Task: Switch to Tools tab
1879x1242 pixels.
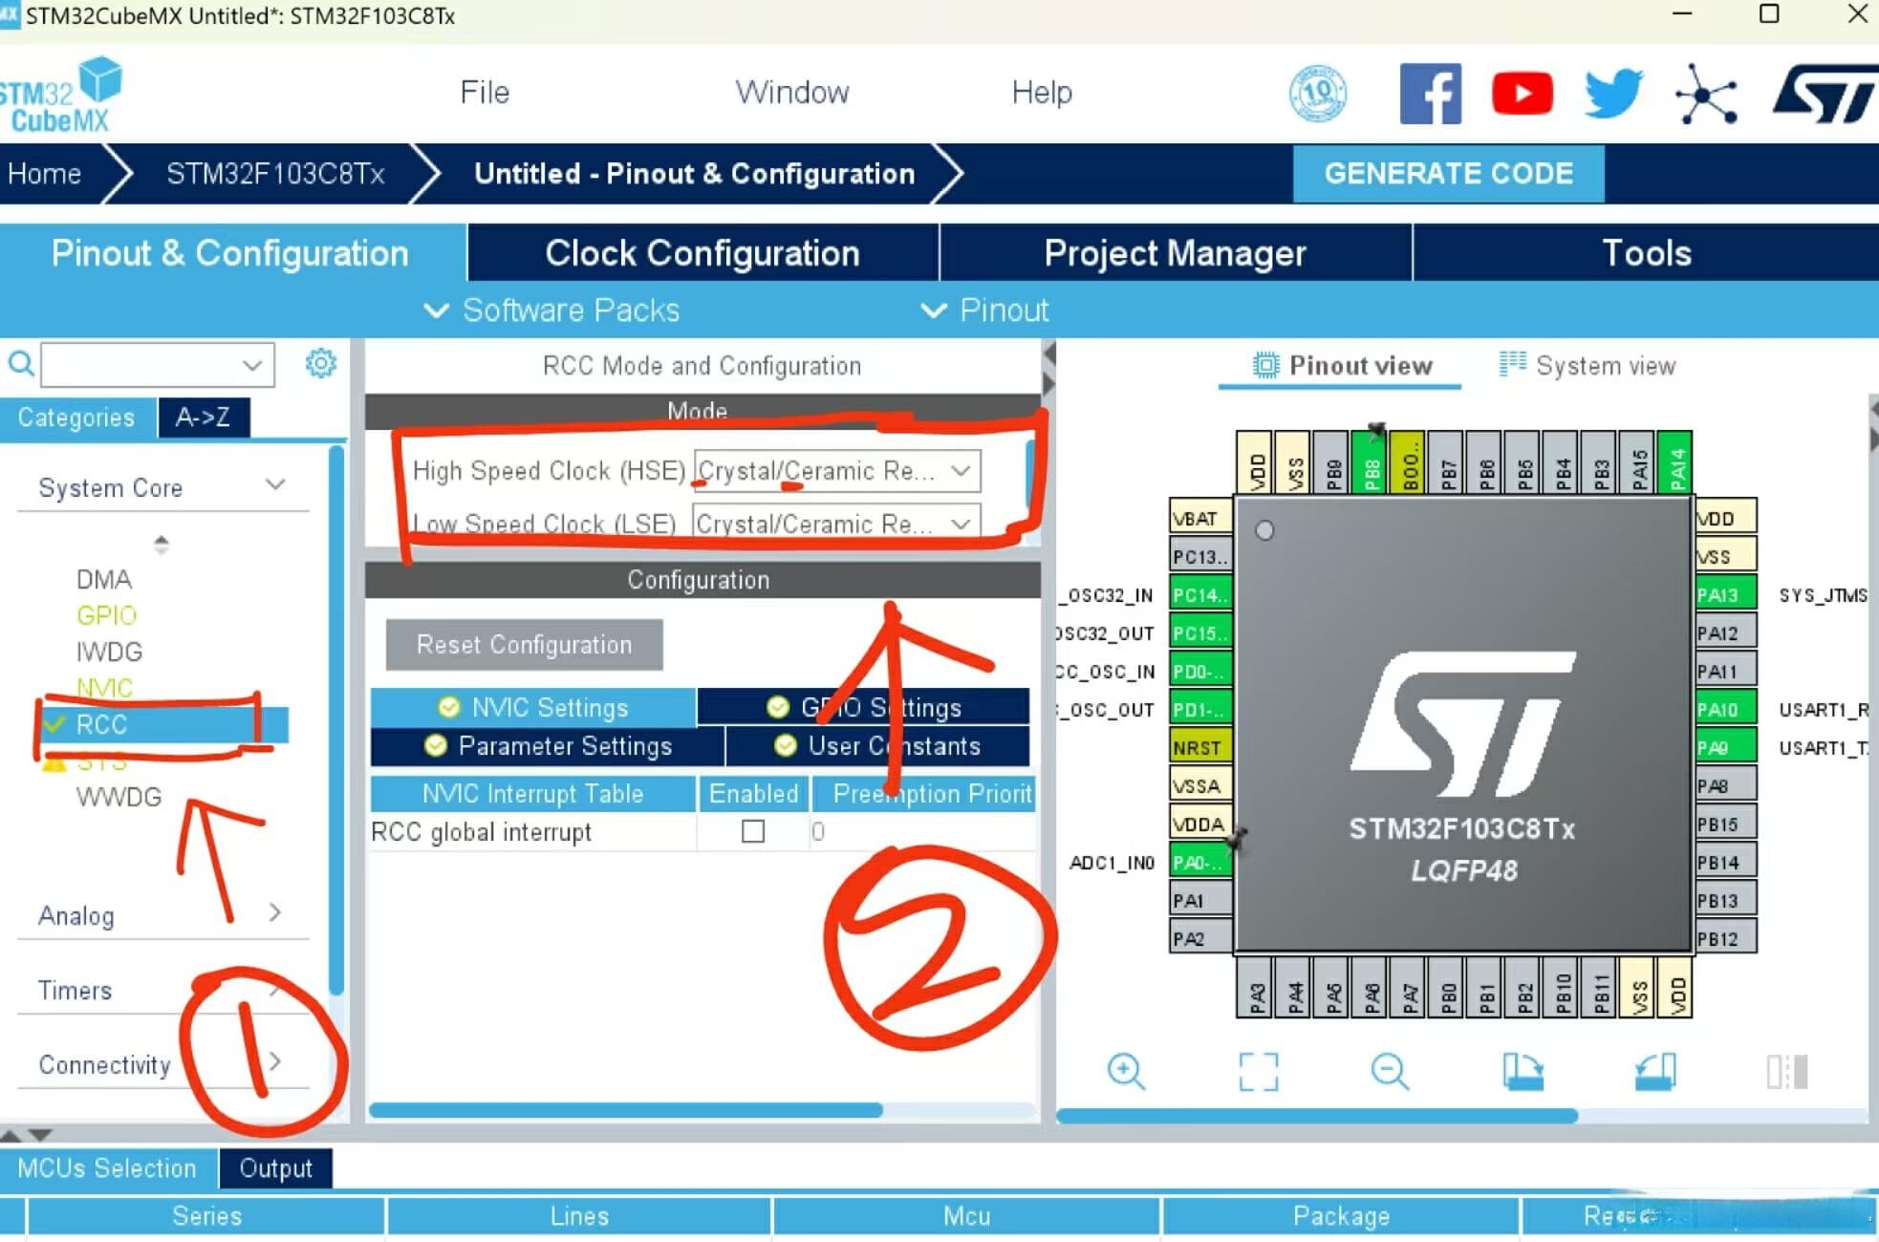Action: coord(1646,253)
